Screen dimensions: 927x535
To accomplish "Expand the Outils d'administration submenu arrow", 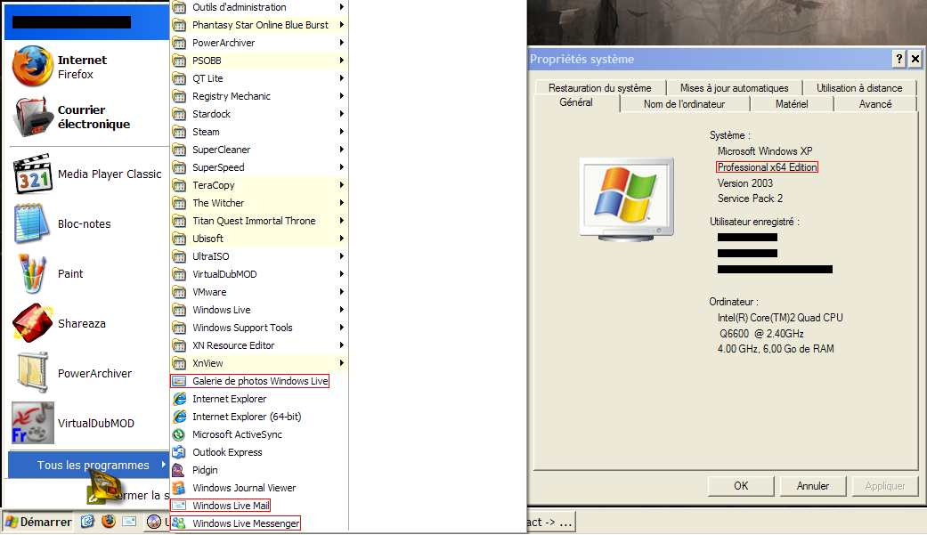I will click(x=342, y=7).
